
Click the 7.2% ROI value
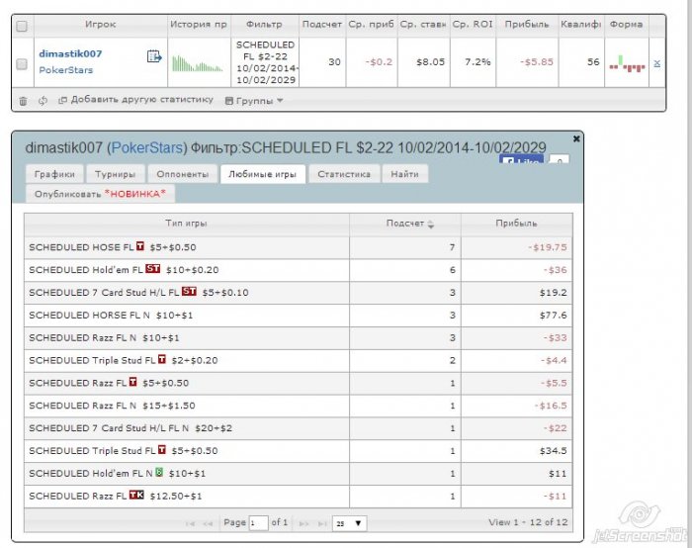coord(477,62)
